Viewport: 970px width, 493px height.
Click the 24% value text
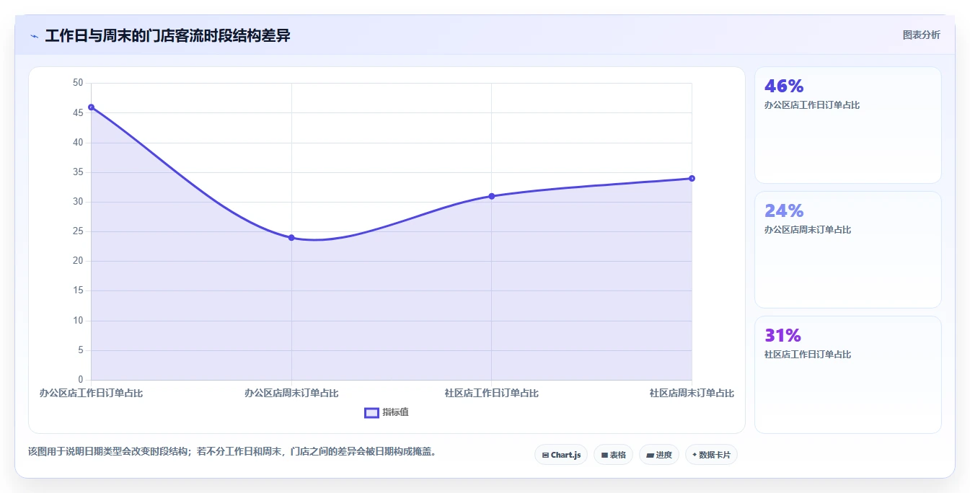[x=784, y=210]
